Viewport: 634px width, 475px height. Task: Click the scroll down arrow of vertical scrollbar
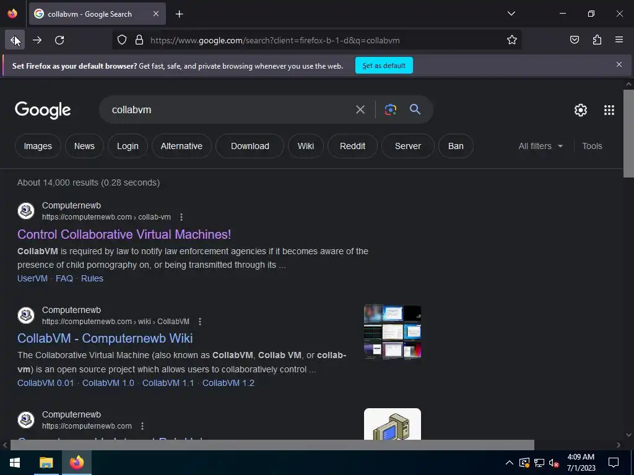point(628,435)
